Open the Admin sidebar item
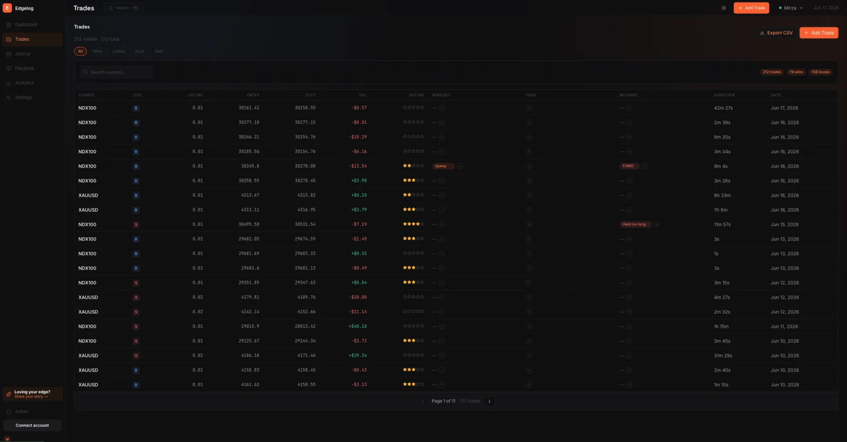847x442 pixels. coord(32,412)
